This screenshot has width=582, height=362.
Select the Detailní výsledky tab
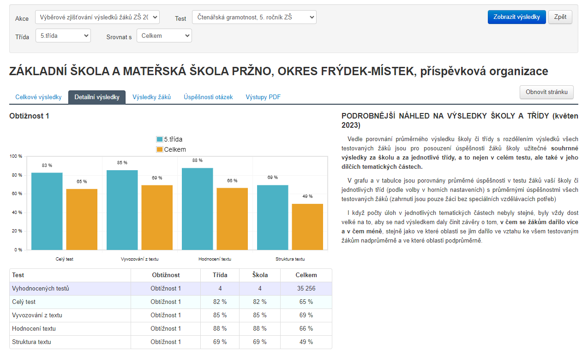coord(97,97)
